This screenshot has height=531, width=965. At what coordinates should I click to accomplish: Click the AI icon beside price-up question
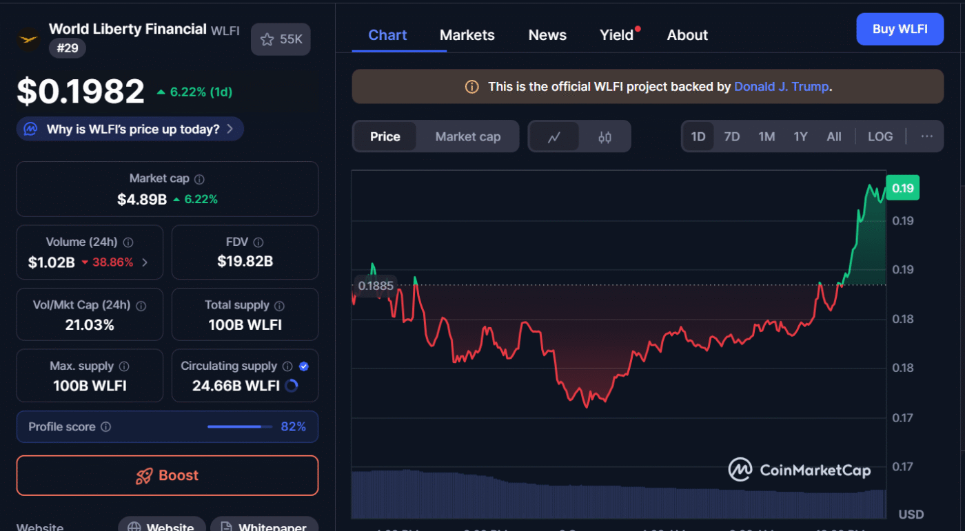click(30, 129)
